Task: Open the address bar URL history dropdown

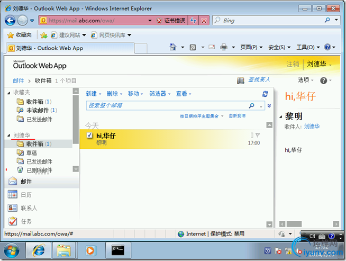Action: point(150,21)
